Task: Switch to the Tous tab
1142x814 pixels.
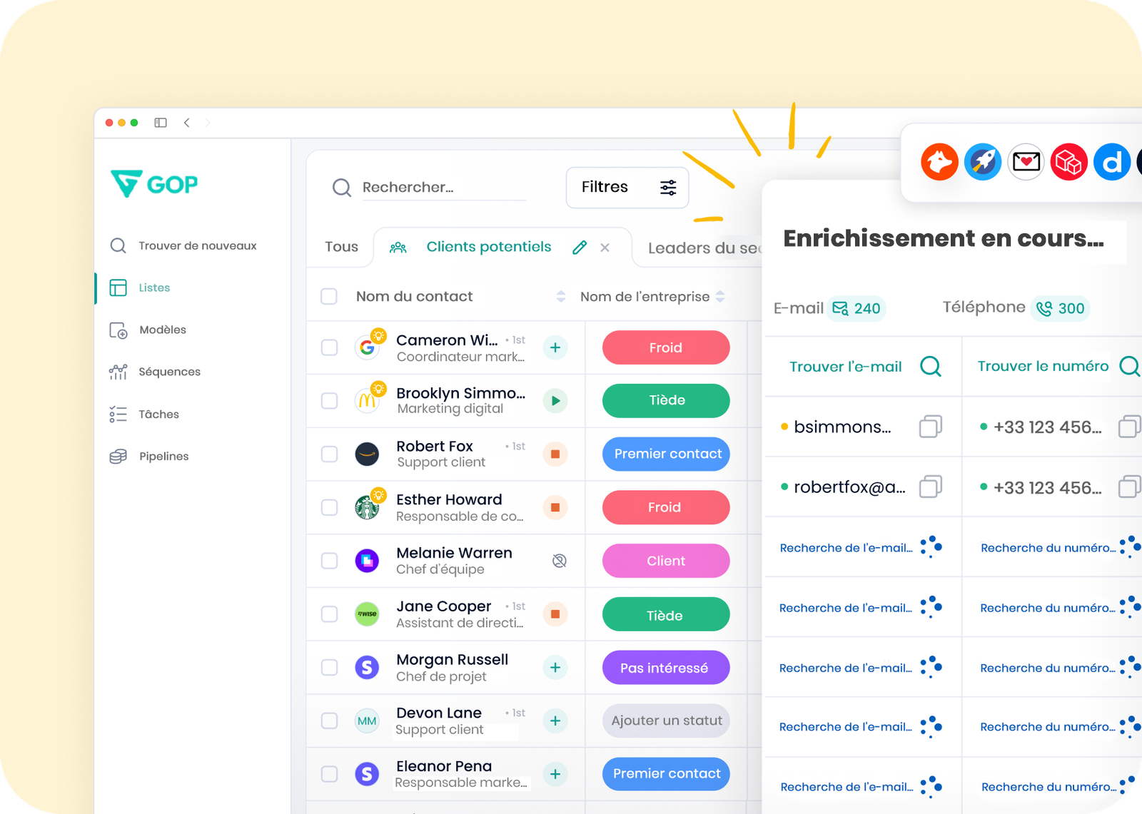Action: pos(341,247)
